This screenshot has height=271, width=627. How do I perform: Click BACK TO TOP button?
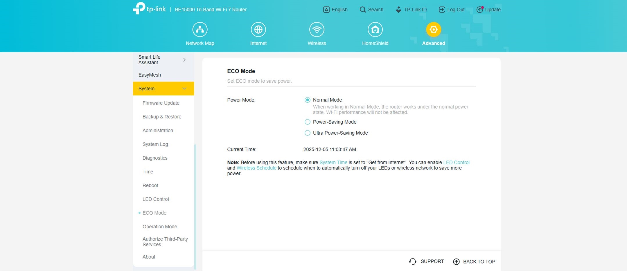(474, 261)
